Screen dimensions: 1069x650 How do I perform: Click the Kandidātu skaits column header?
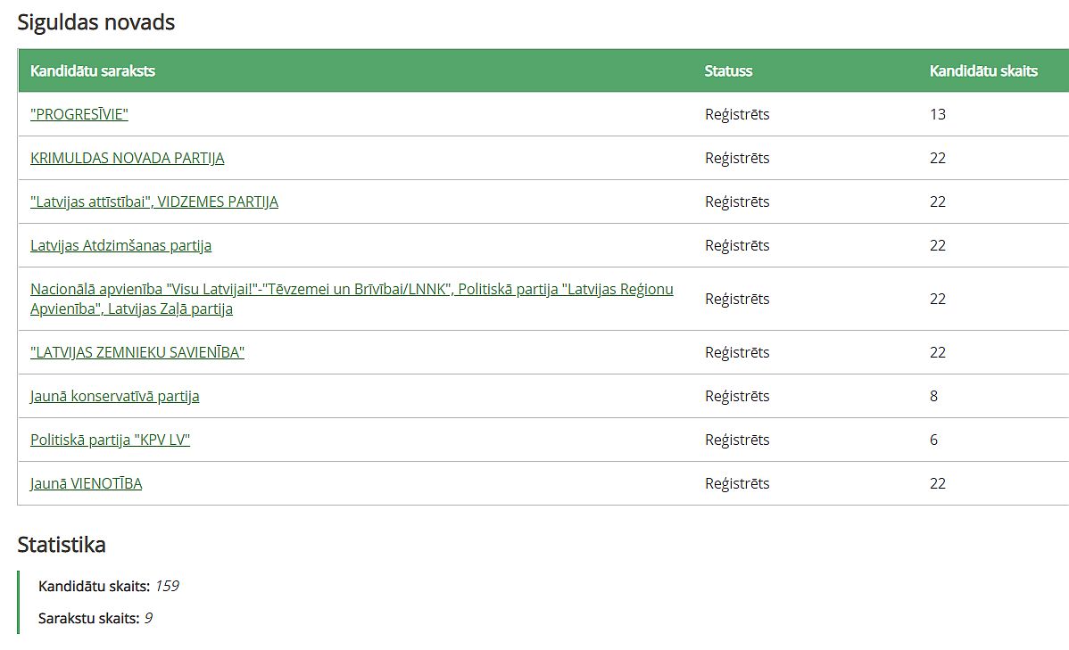(983, 70)
